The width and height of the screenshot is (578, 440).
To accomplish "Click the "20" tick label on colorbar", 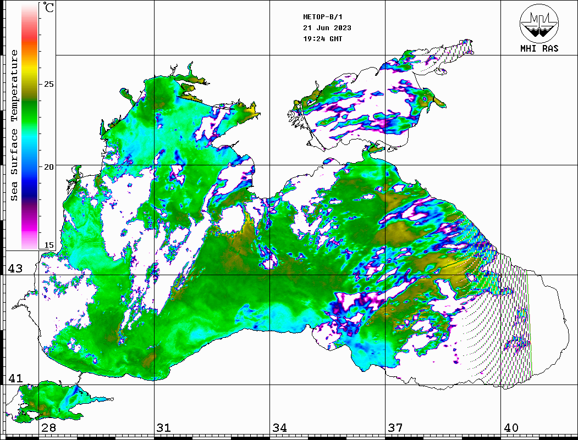I will [x=48, y=167].
